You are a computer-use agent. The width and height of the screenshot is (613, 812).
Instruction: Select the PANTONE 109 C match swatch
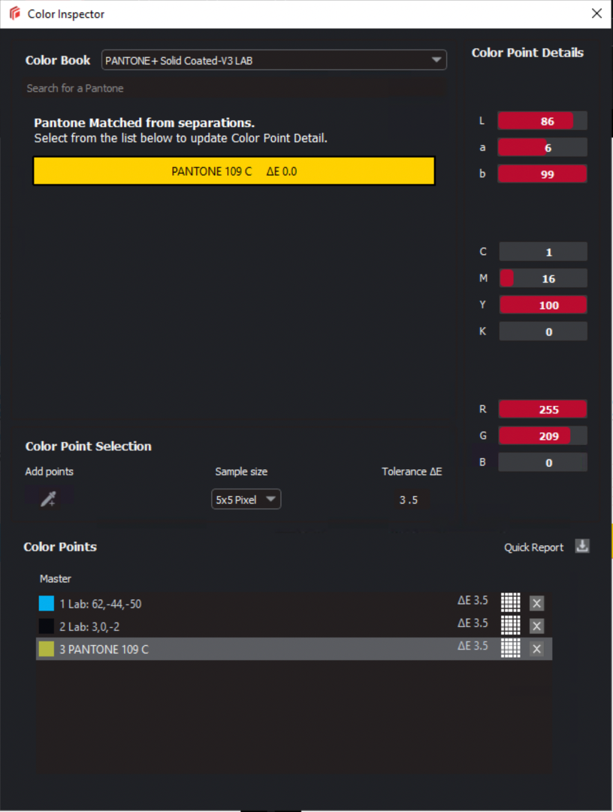point(234,171)
